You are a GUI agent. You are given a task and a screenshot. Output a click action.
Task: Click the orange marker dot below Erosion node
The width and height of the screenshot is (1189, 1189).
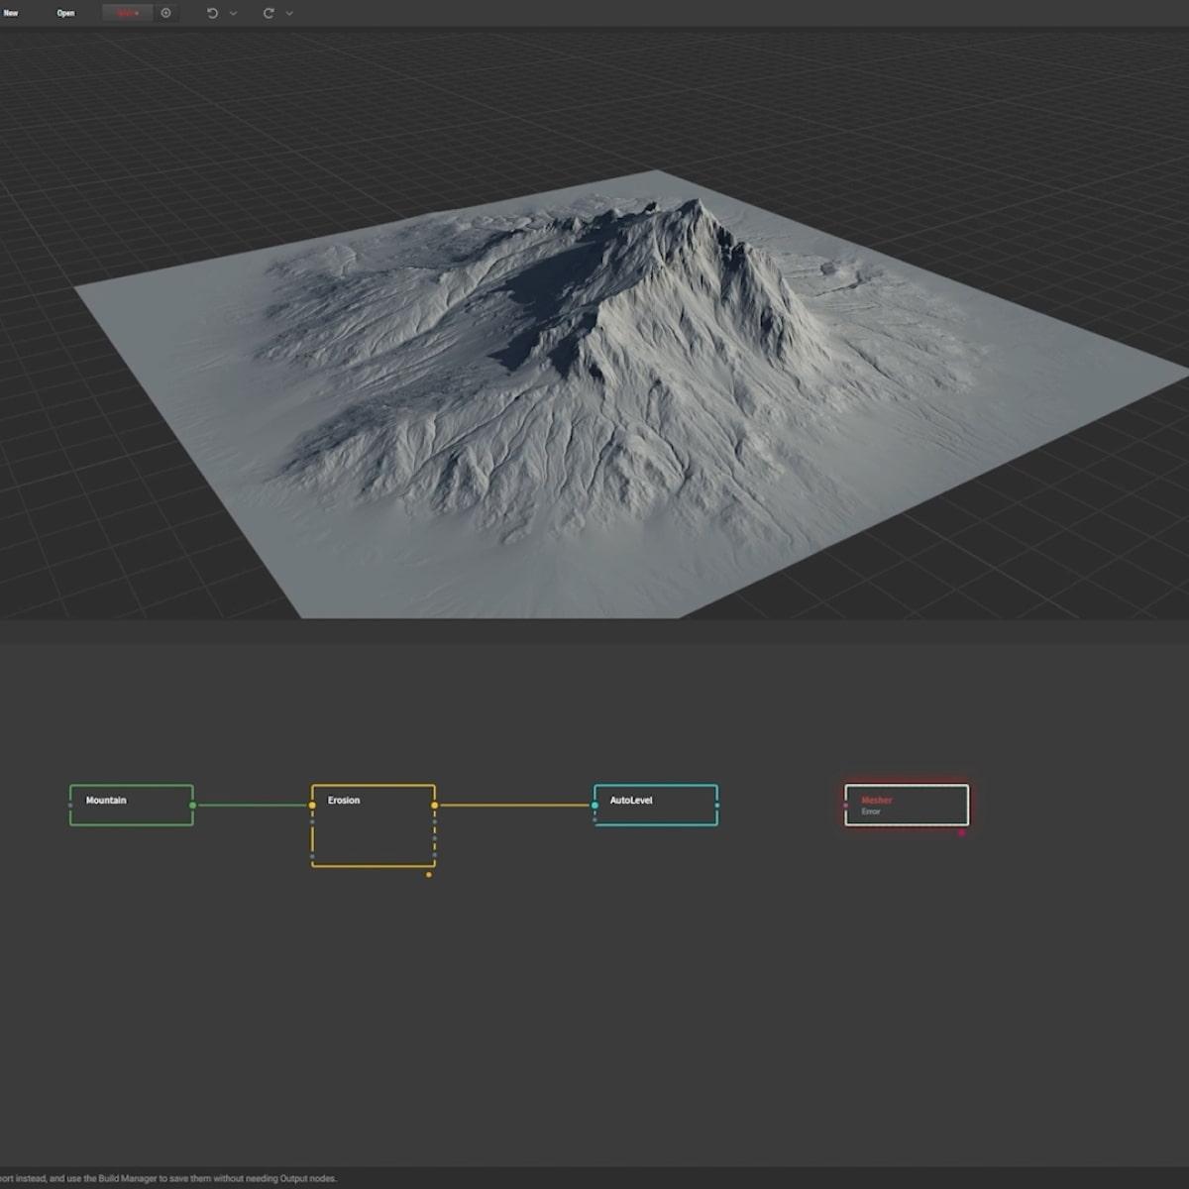[x=428, y=875]
